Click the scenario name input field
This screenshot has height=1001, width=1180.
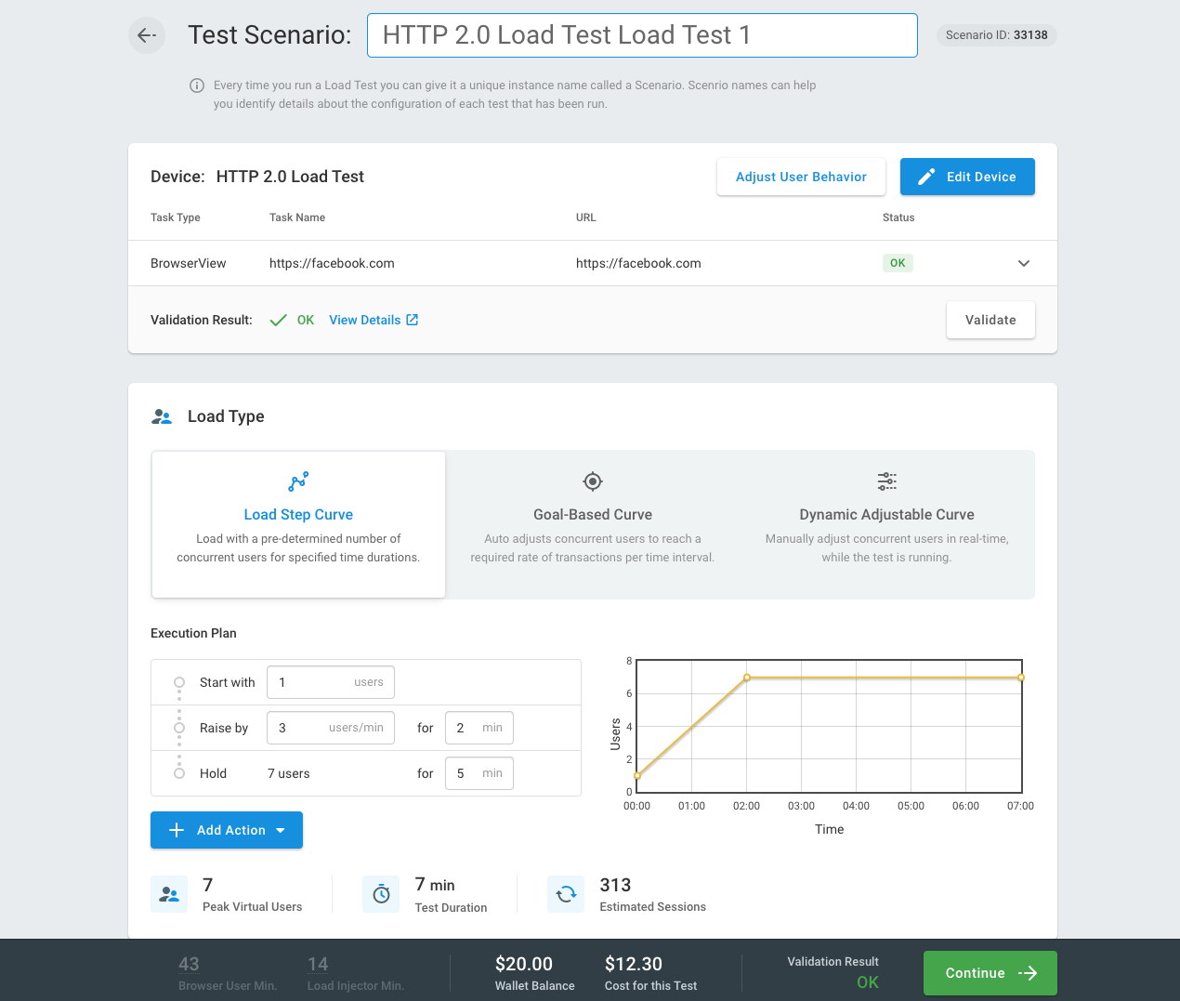[x=642, y=35]
